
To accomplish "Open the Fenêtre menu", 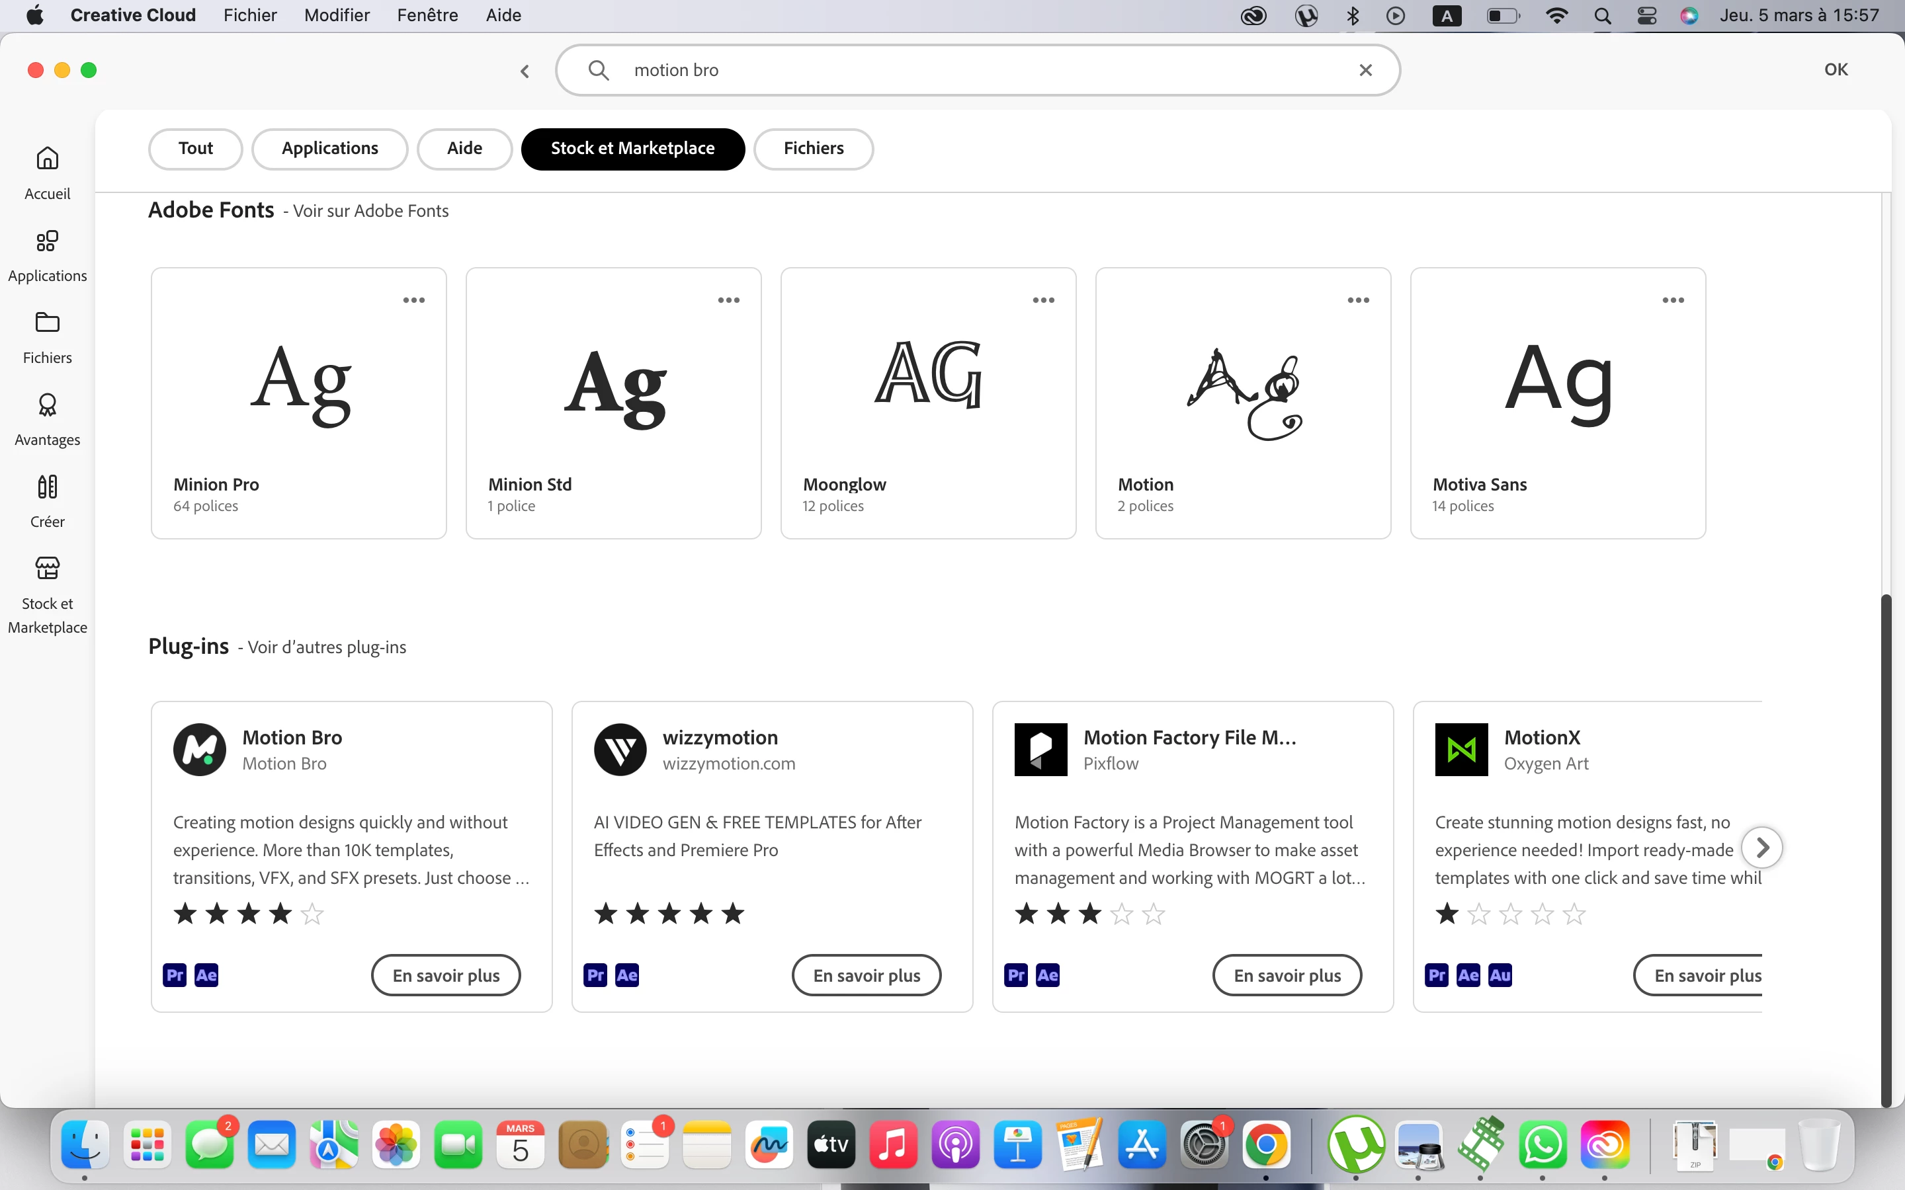I will click(x=427, y=15).
